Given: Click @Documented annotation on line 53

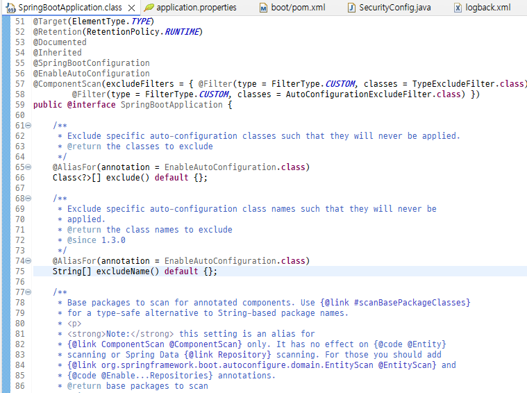Looking at the screenshot, I should pos(60,42).
